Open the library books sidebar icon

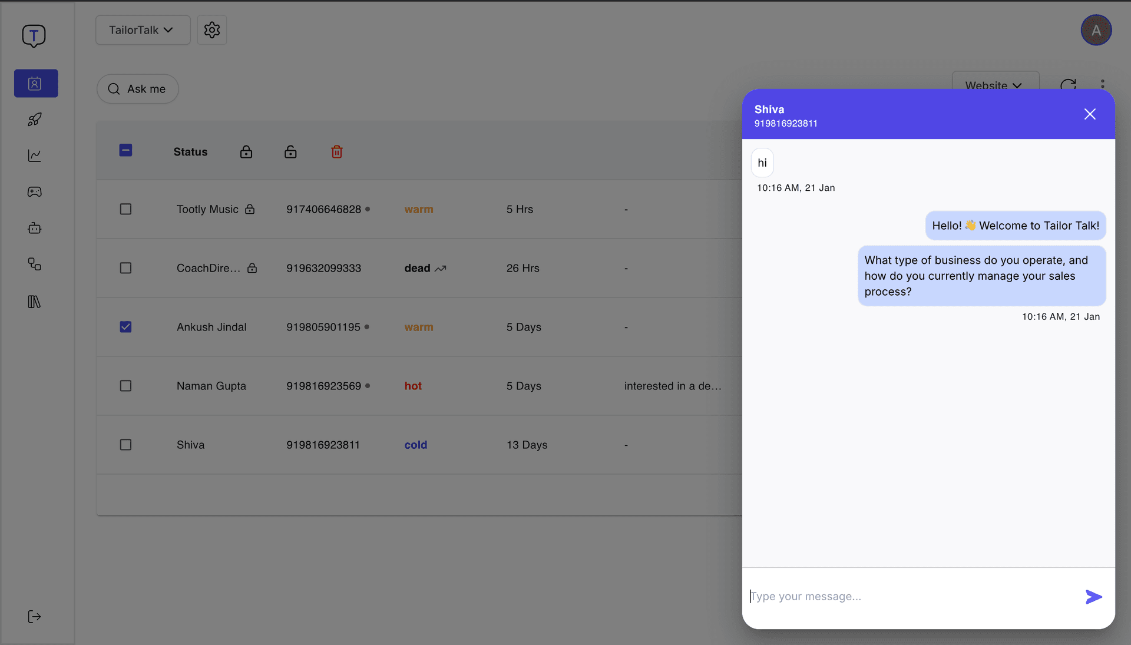point(35,302)
